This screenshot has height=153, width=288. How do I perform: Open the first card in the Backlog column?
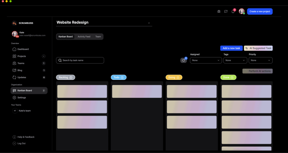[82, 91]
